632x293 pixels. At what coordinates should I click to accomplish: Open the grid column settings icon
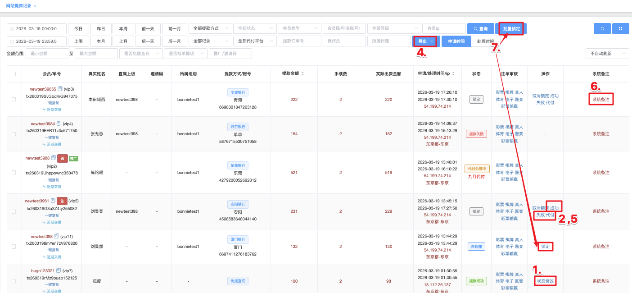(620, 29)
